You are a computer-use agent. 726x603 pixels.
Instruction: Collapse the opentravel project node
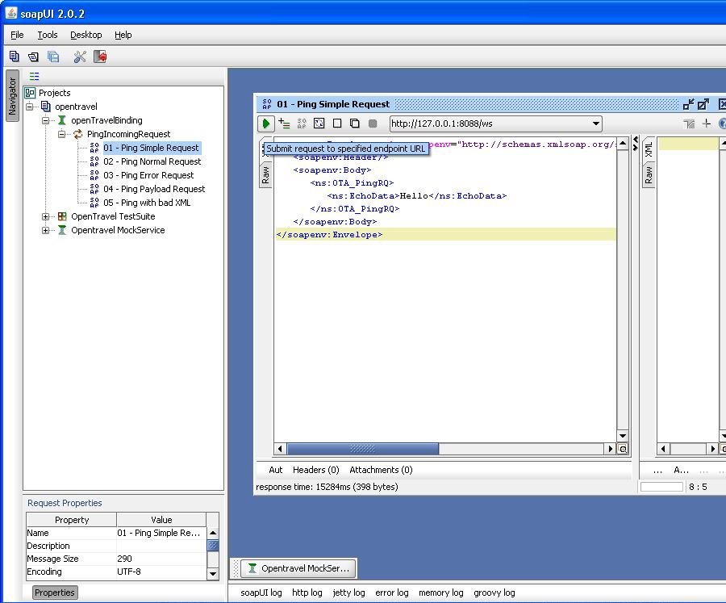point(30,107)
